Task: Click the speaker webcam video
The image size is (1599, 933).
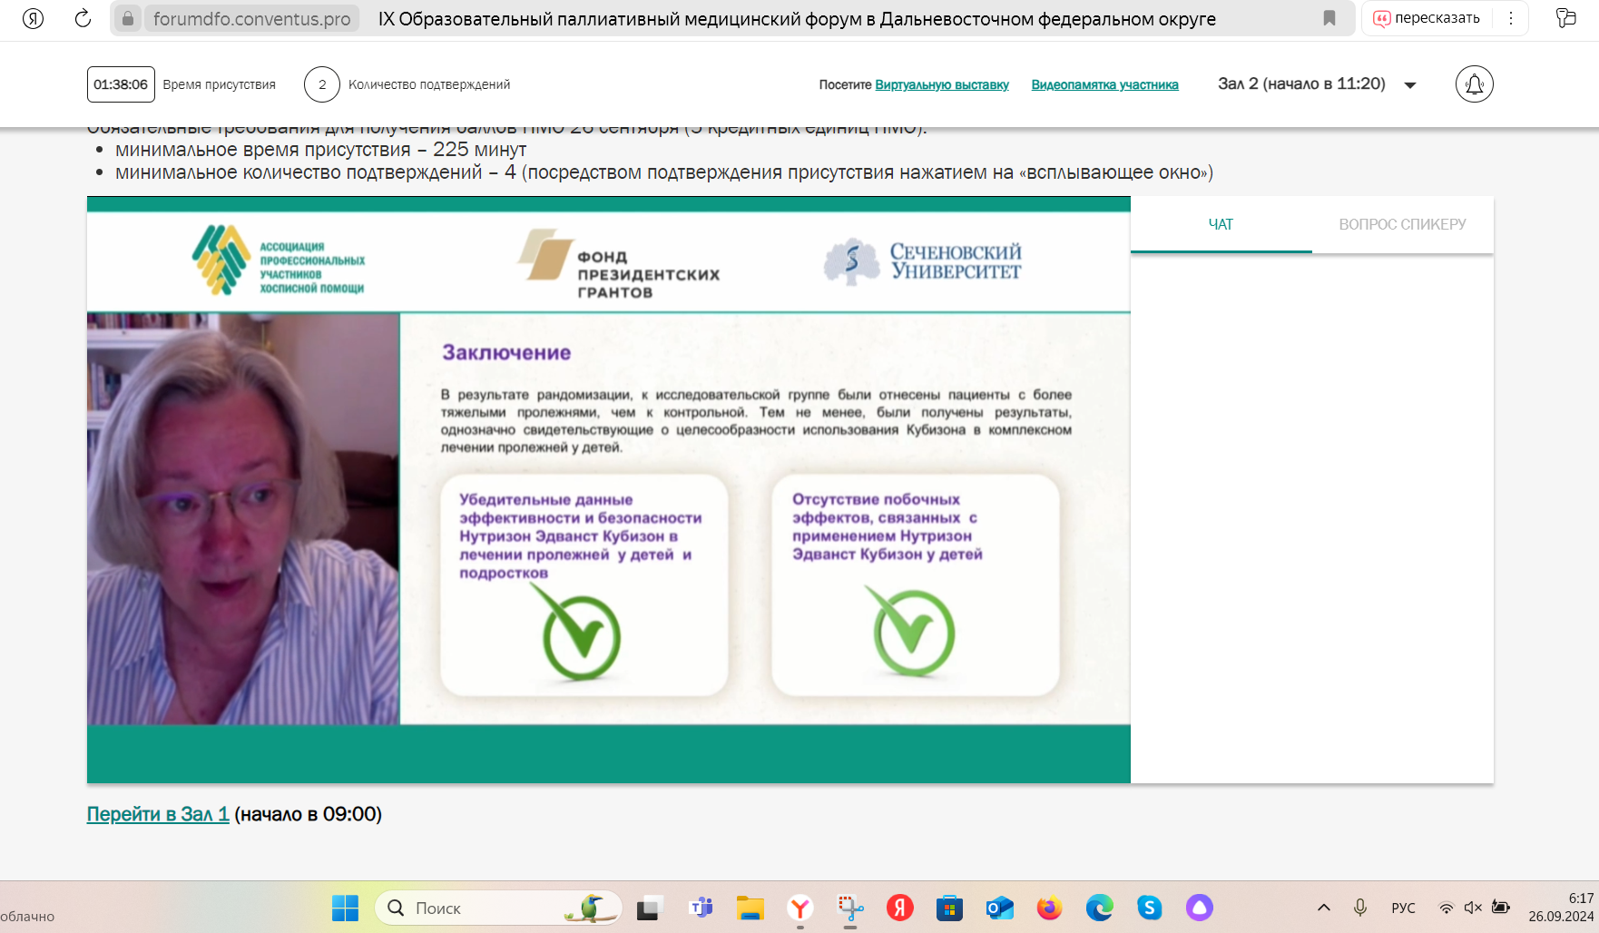Action: pyautogui.click(x=243, y=518)
